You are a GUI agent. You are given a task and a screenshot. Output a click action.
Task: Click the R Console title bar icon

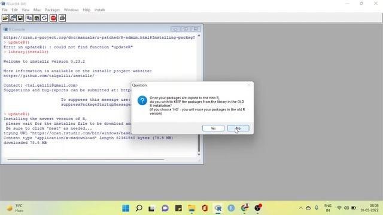point(5,29)
